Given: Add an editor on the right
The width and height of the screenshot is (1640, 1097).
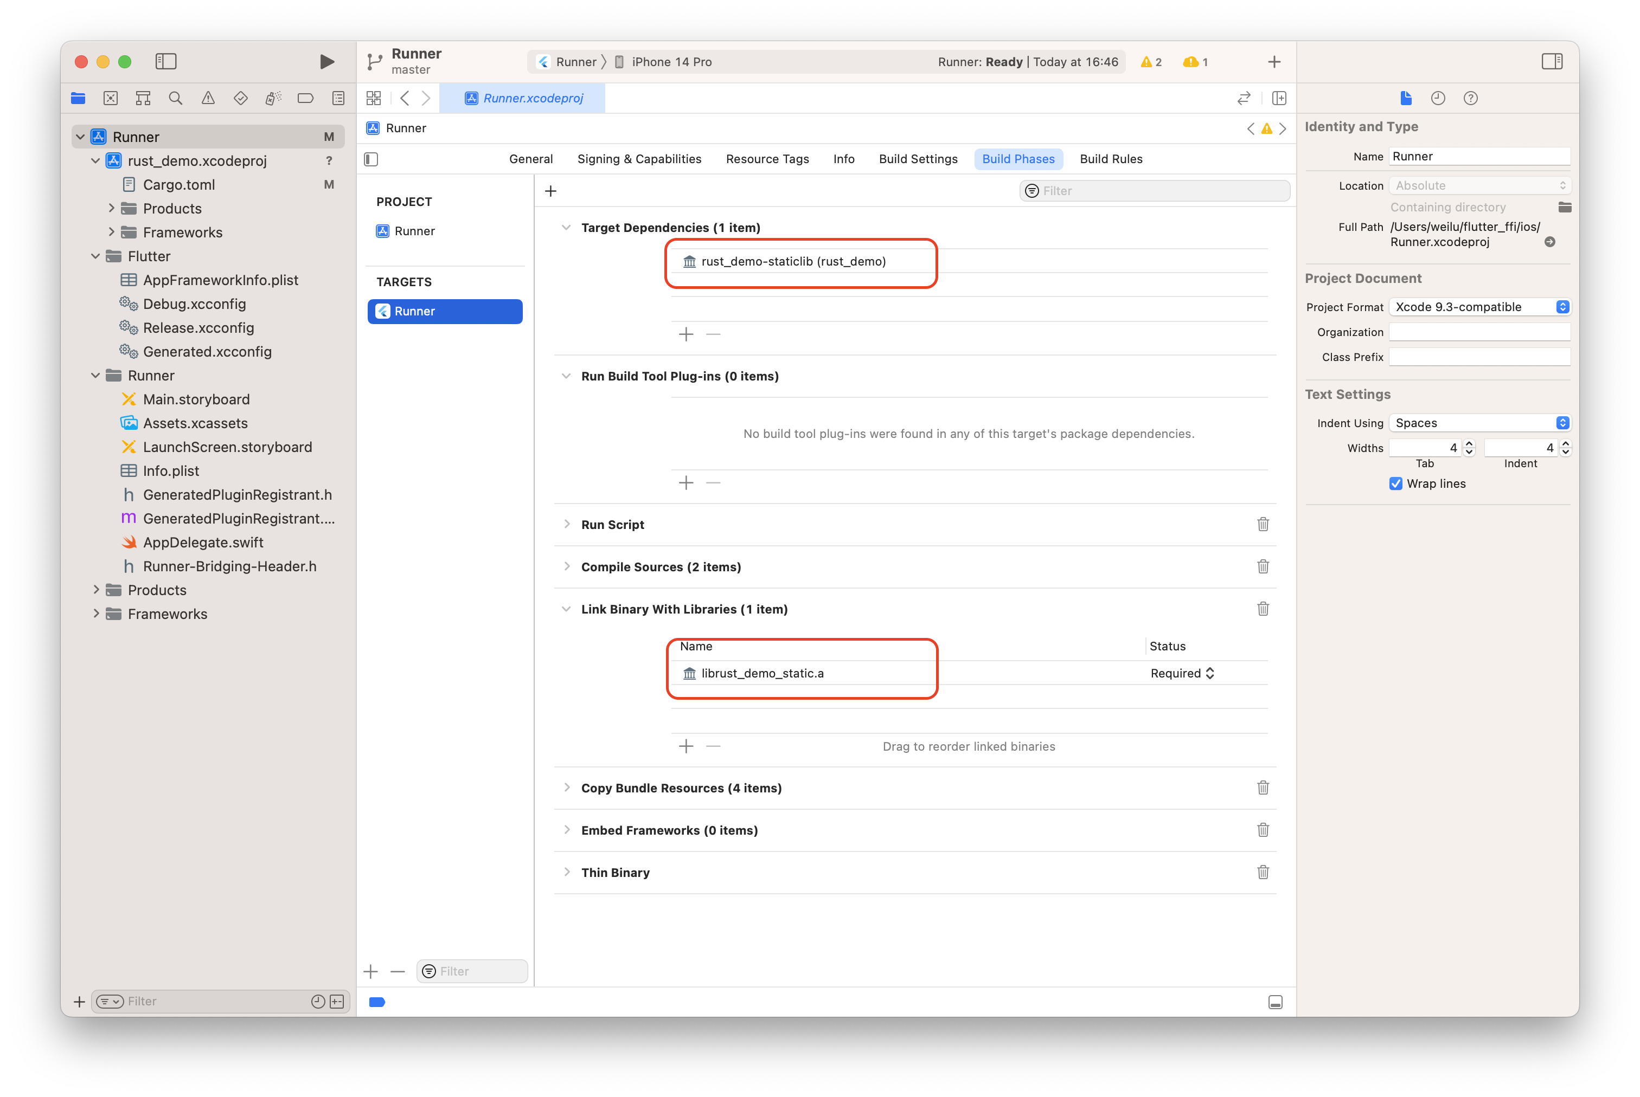Looking at the screenshot, I should point(1279,98).
